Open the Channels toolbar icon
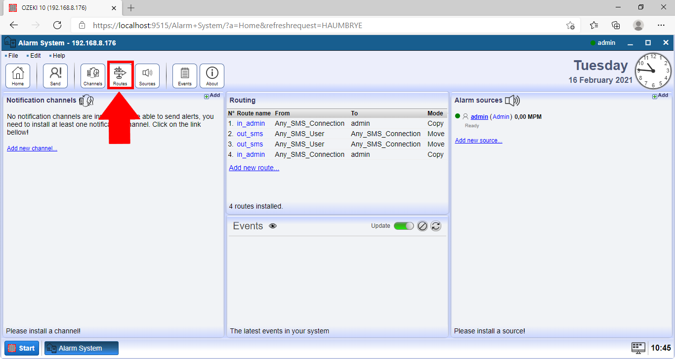675x359 pixels. tap(93, 76)
